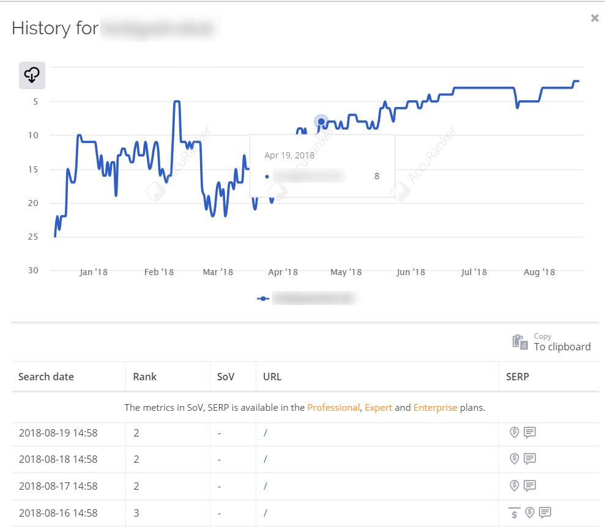The image size is (605, 527).
Task: Click the Rank column header
Action: pyautogui.click(x=144, y=377)
